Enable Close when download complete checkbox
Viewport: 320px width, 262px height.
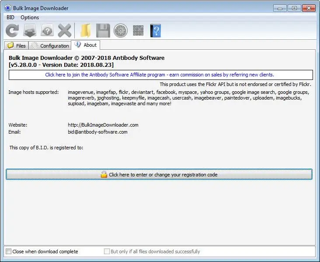(8, 252)
